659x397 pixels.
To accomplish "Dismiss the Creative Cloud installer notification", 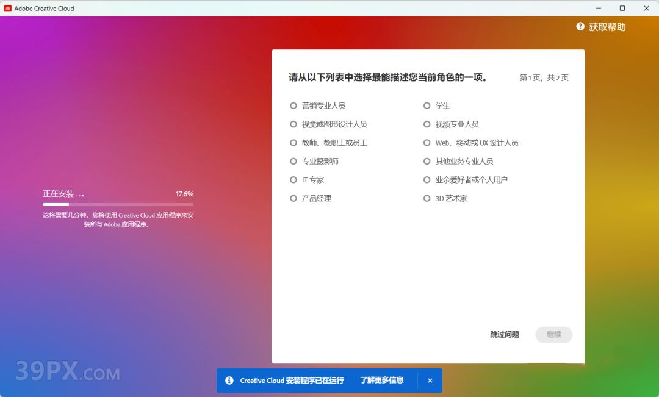I will click(430, 380).
